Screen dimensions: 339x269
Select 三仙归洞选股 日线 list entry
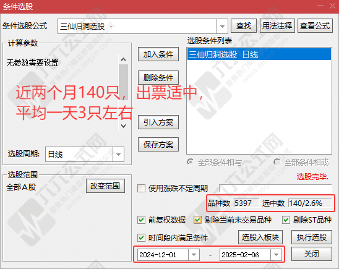(x=259, y=54)
